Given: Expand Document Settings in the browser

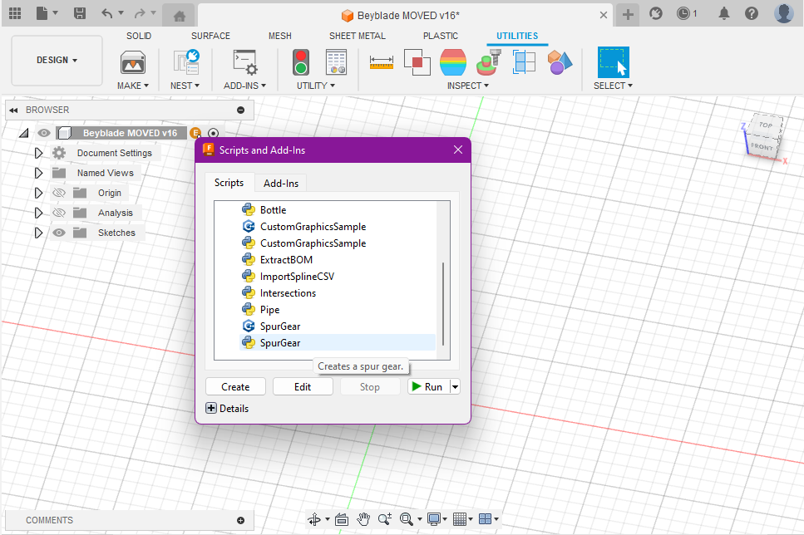Looking at the screenshot, I should click(37, 152).
